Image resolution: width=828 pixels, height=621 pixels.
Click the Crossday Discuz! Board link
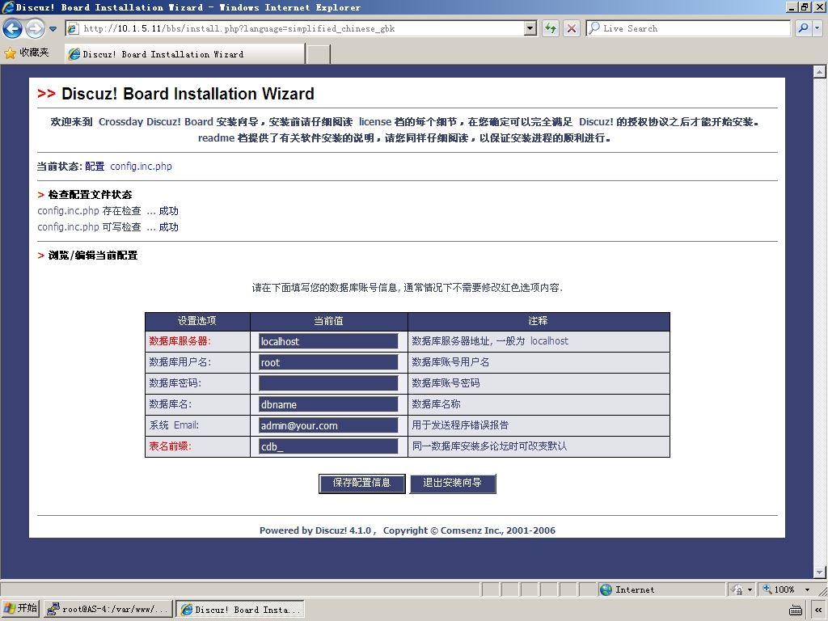click(156, 122)
